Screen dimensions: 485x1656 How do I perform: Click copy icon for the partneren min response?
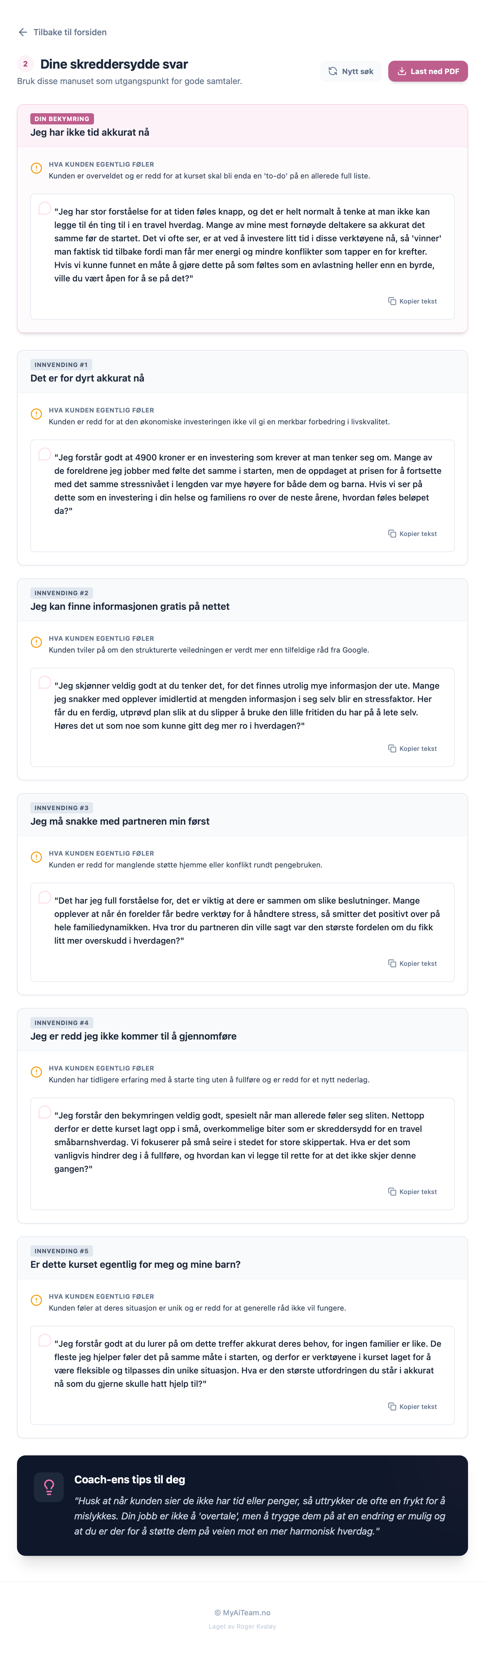392,964
